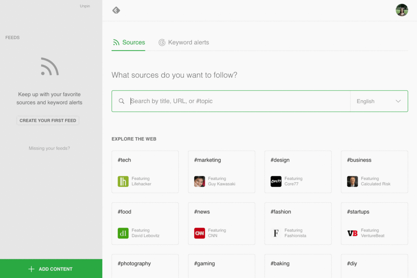The width and height of the screenshot is (417, 278).
Task: Click the plus icon beside Add Content
Action: point(31,269)
